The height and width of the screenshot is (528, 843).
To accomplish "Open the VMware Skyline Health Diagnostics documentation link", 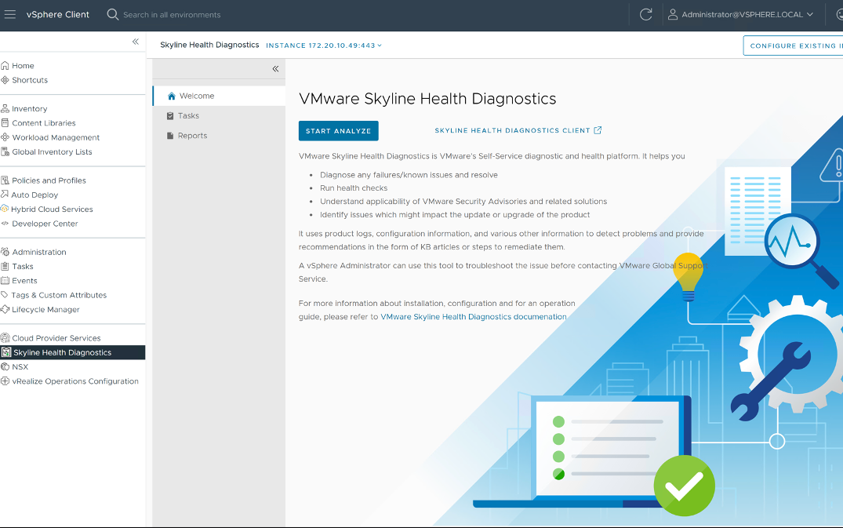I will [473, 317].
